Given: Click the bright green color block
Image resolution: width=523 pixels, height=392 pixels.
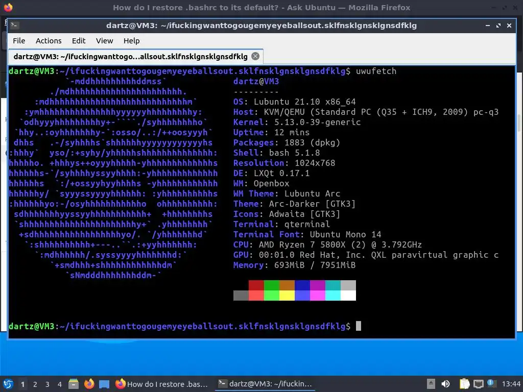Looking at the screenshot, I should click(272, 296).
